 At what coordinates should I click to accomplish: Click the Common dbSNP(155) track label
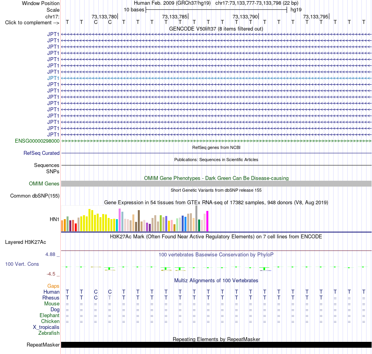(x=34, y=196)
